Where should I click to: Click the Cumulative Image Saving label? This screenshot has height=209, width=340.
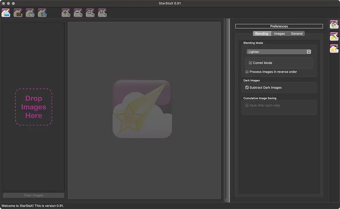[260, 98]
